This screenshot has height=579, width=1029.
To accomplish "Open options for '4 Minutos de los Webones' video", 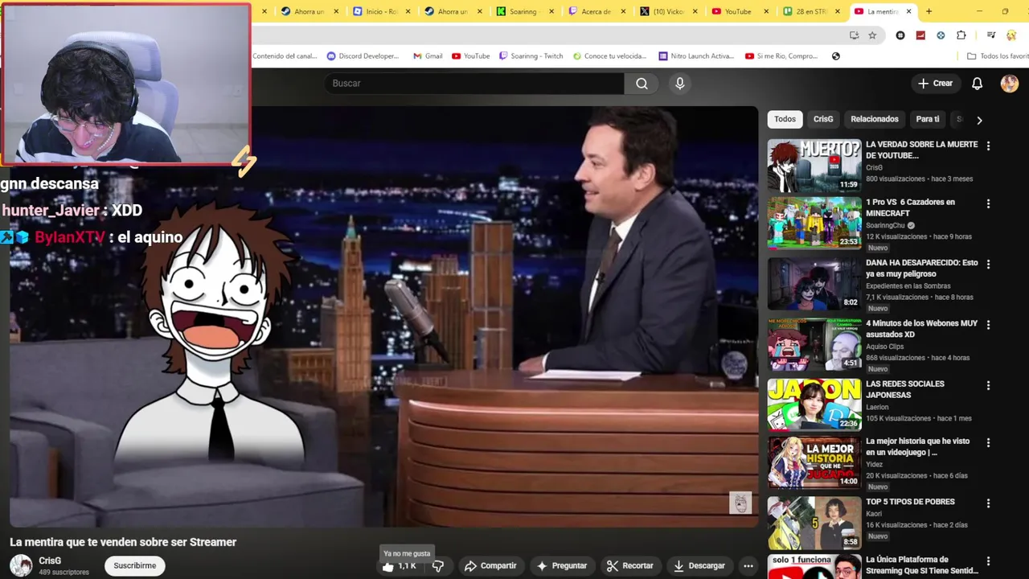I will [988, 325].
